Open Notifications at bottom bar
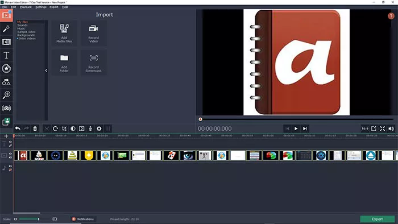Viewport: 398px width, 224px height. (x=83, y=219)
